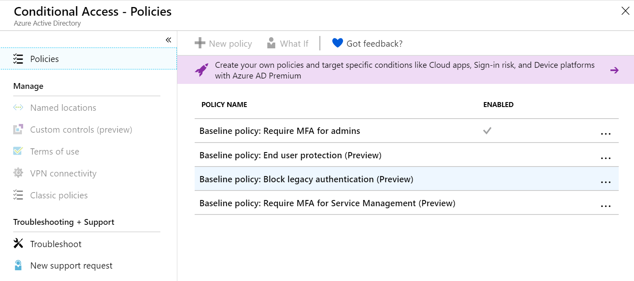Open more options for Require MFA for admins
The height and width of the screenshot is (281, 634).
605,134
